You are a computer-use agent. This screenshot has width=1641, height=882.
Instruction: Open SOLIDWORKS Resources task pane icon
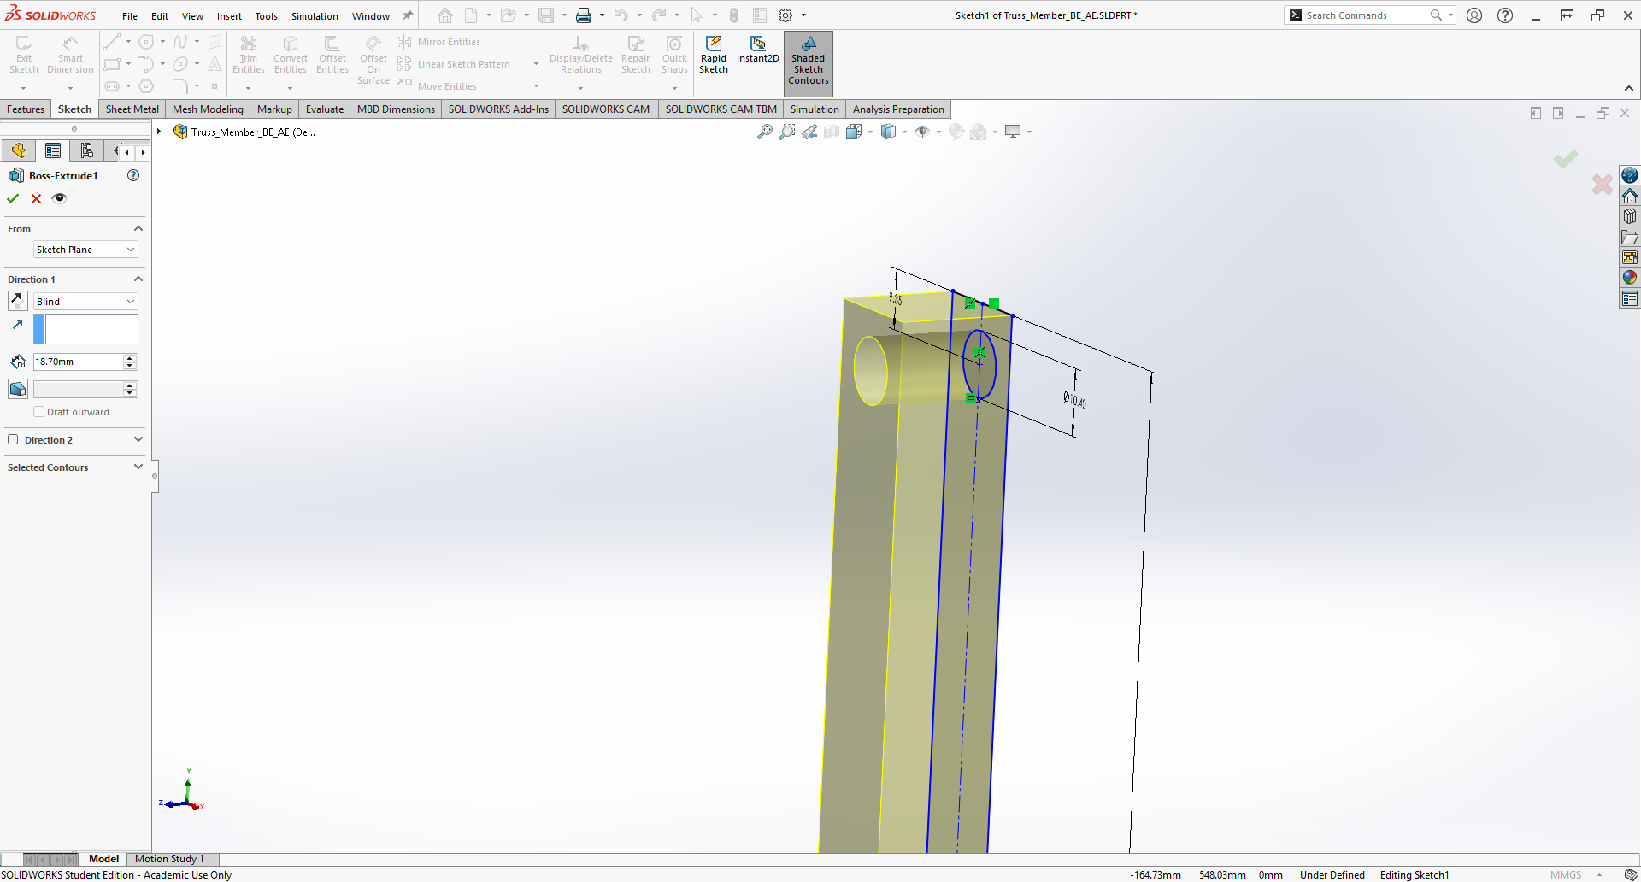point(1630,196)
